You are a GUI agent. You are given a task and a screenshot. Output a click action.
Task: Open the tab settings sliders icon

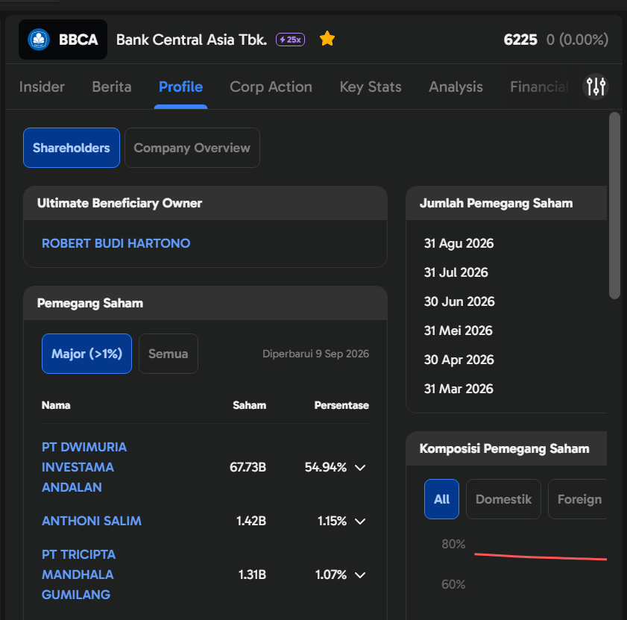(596, 87)
